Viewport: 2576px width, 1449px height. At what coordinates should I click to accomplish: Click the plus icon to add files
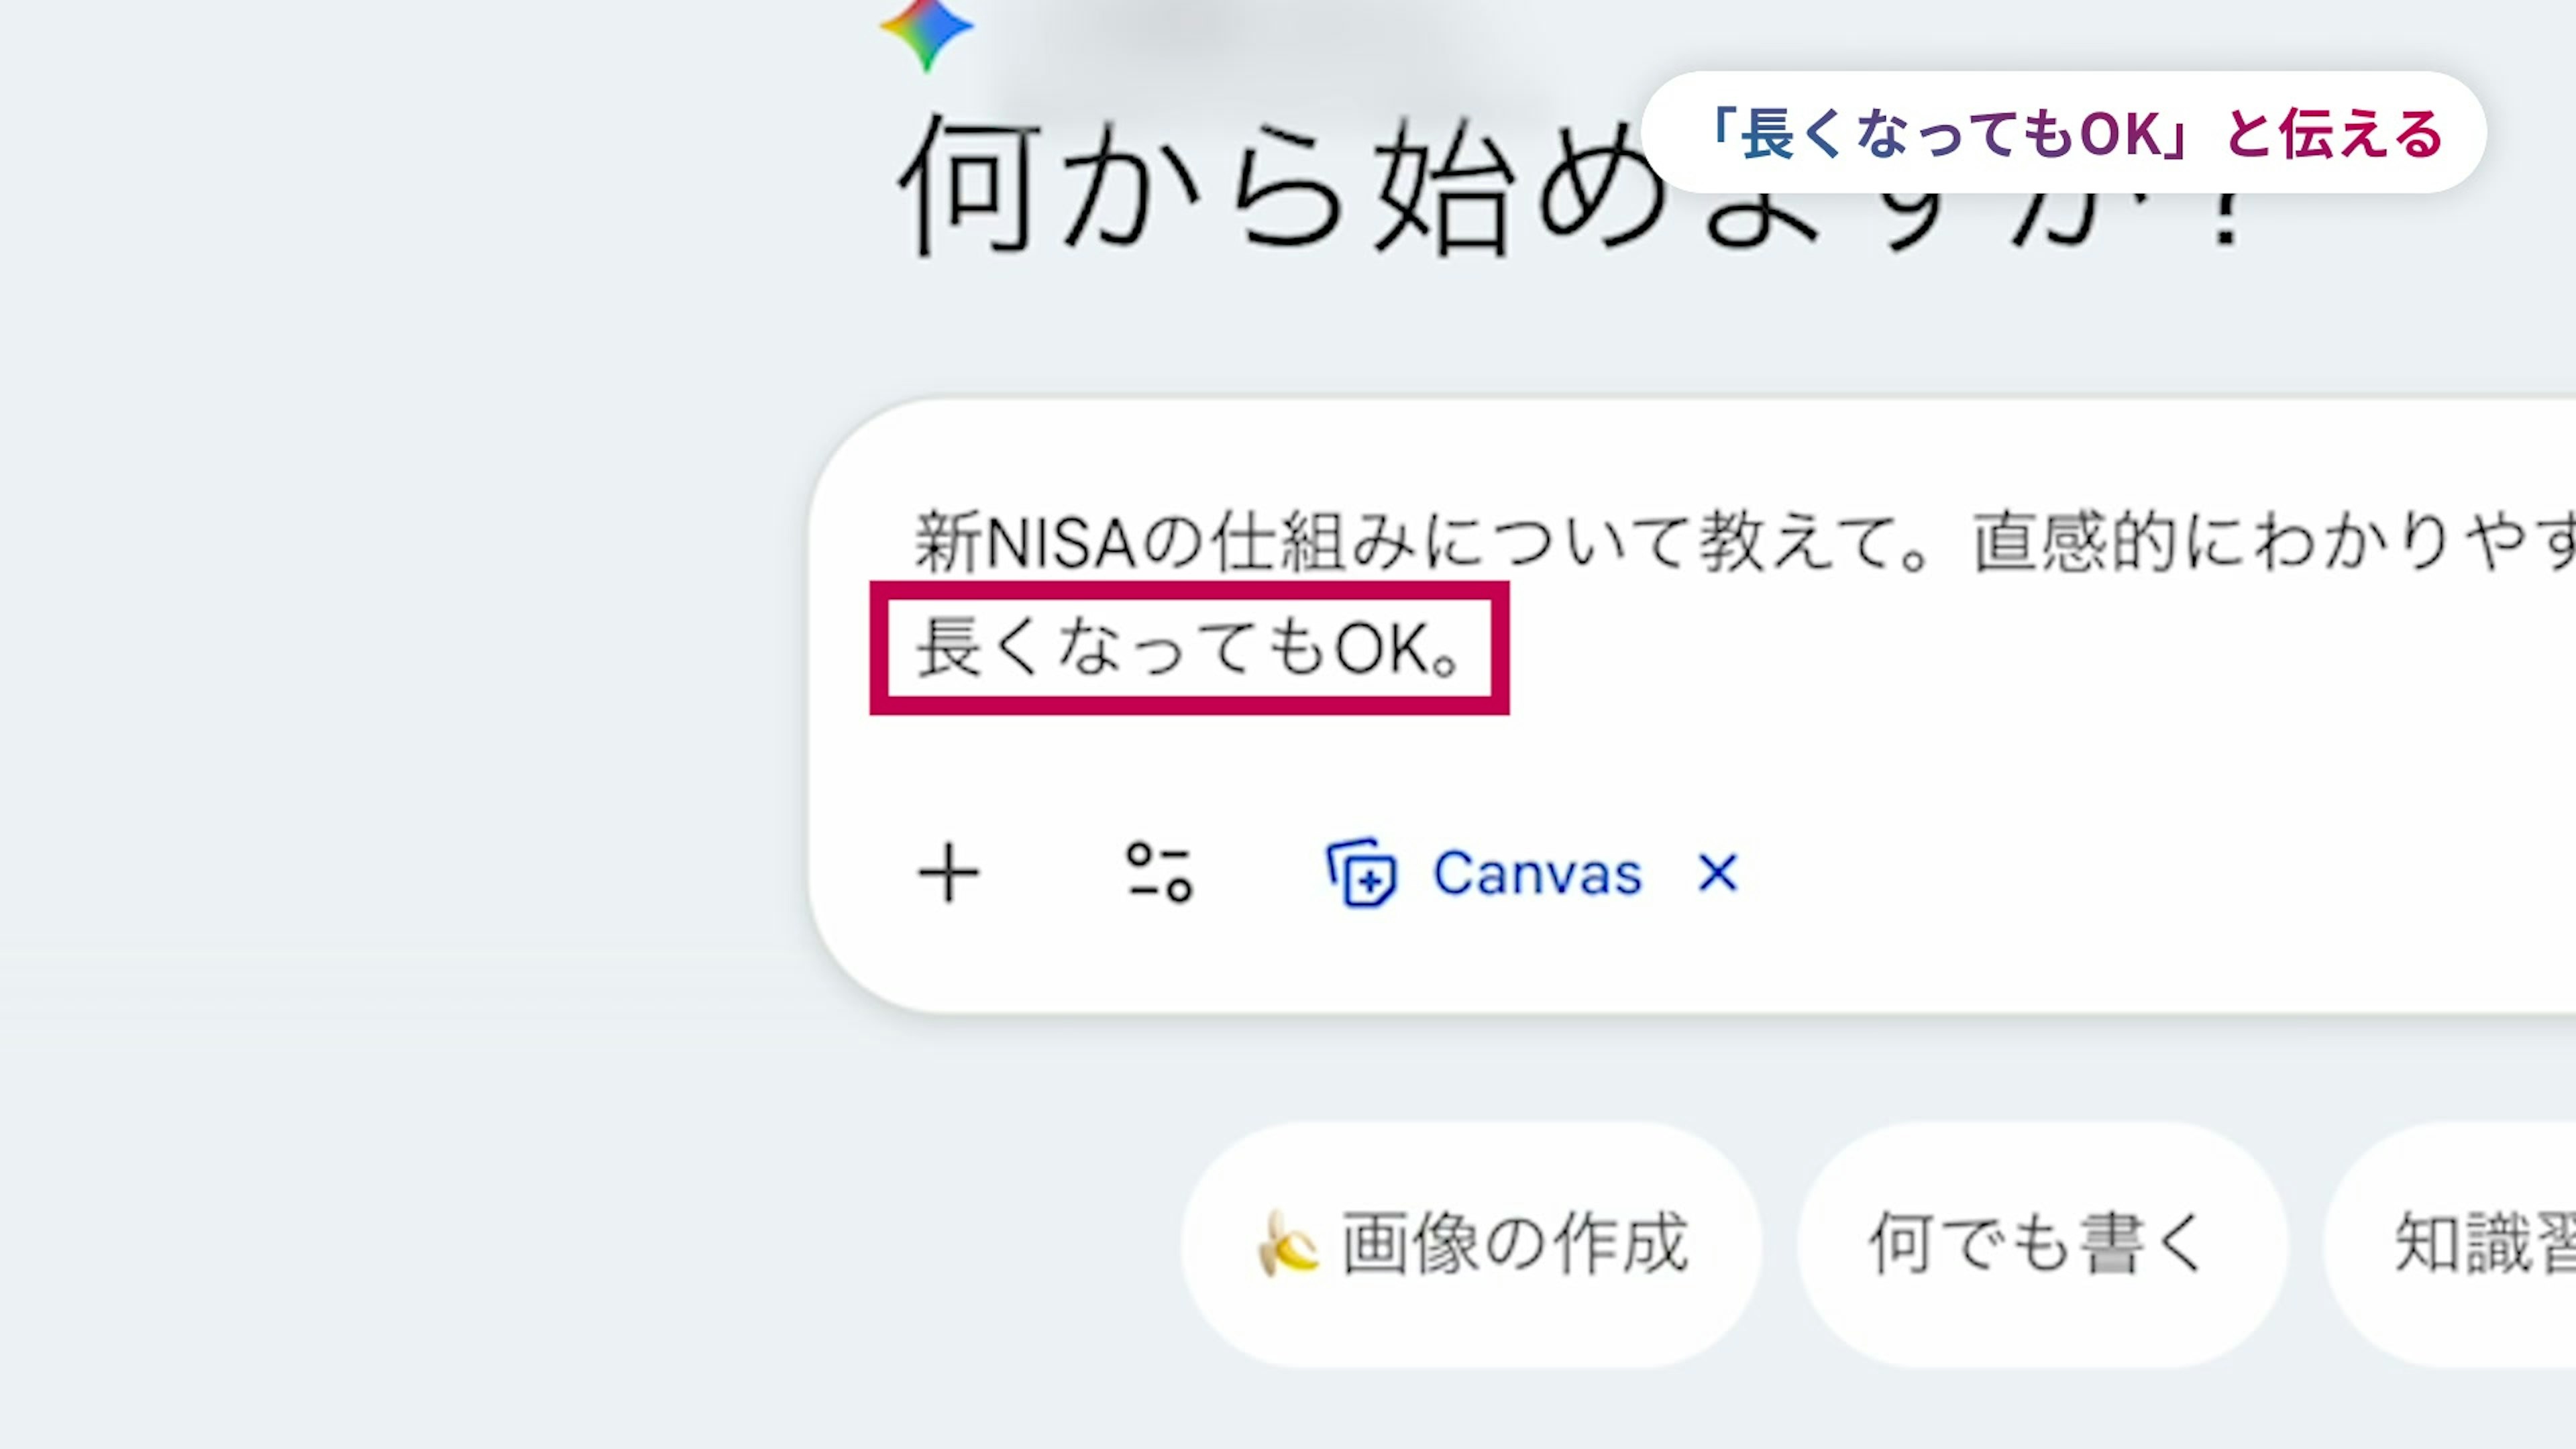(x=948, y=873)
